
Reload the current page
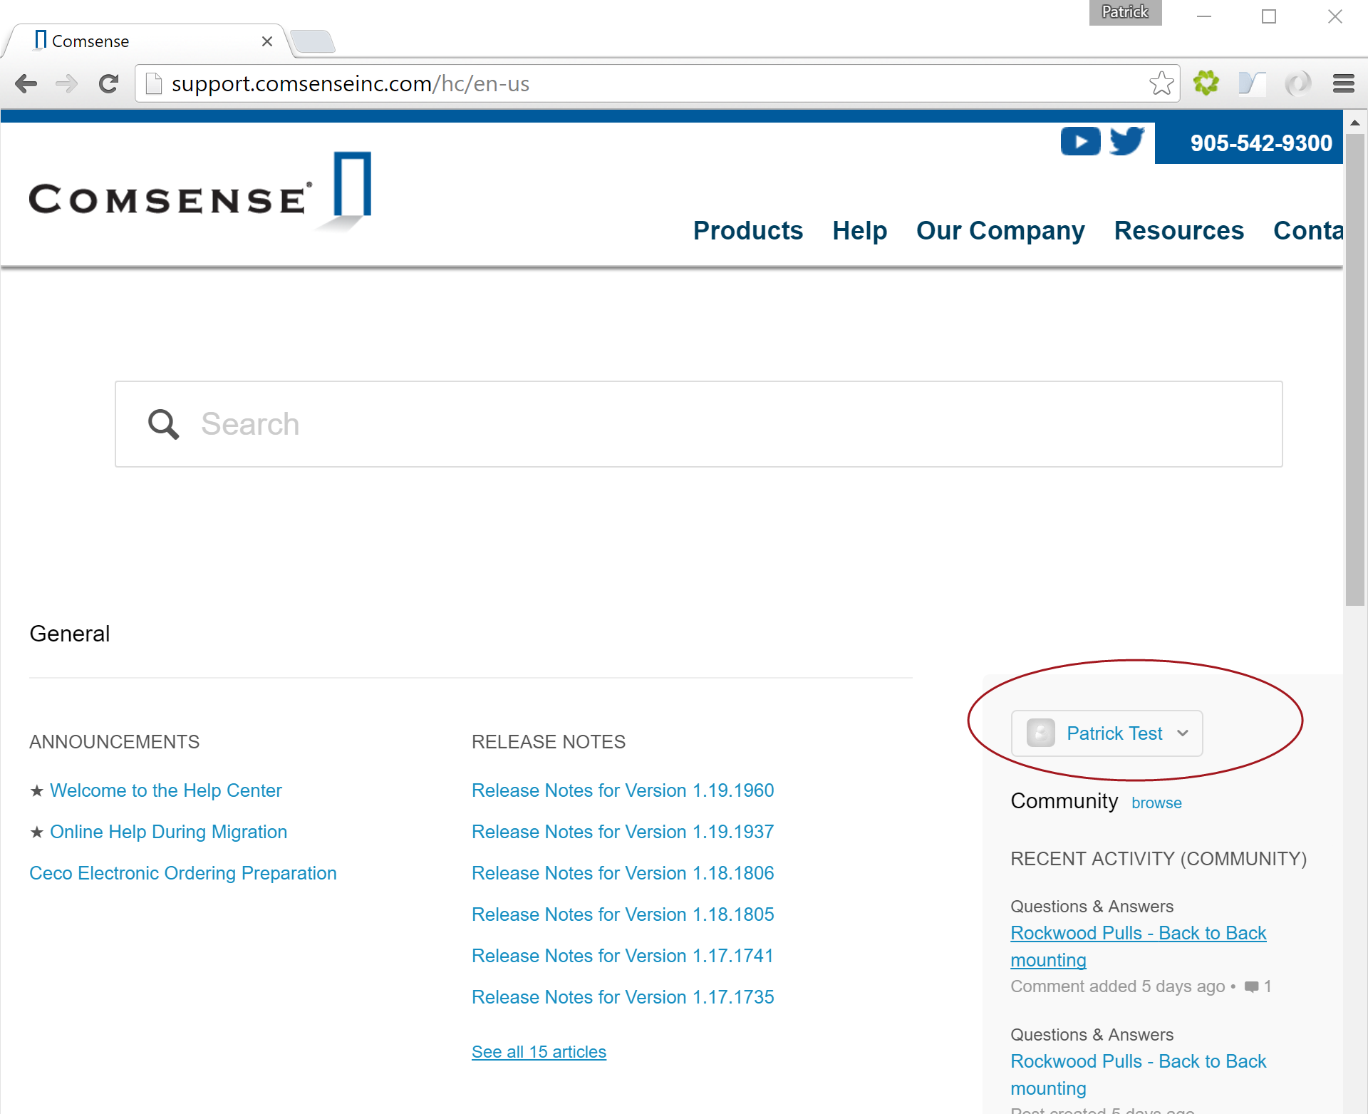pyautogui.click(x=108, y=84)
